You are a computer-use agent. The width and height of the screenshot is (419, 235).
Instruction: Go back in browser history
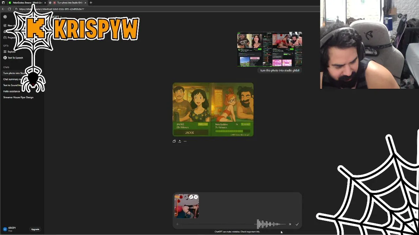[3, 9]
